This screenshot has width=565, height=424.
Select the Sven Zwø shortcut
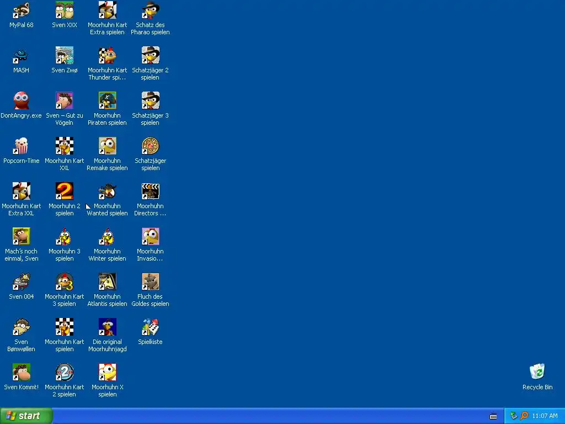click(x=65, y=56)
